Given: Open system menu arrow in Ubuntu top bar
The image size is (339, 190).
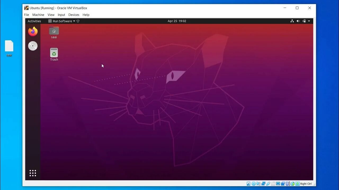Looking at the screenshot, I should (x=309, y=21).
